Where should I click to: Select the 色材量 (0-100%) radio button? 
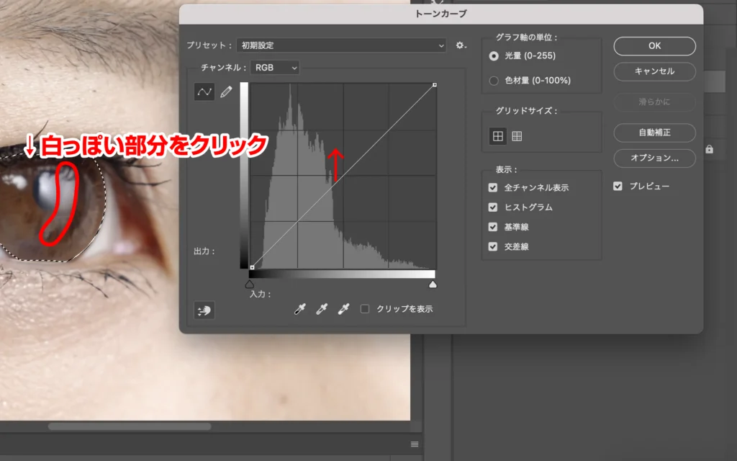(494, 81)
